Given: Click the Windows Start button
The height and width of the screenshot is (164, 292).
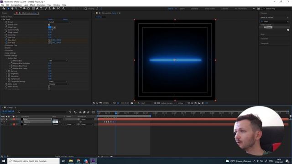Looking at the screenshot, I should tap(4, 161).
